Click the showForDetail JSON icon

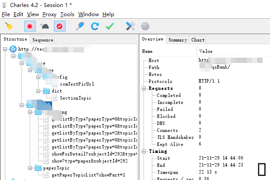tap(46, 154)
